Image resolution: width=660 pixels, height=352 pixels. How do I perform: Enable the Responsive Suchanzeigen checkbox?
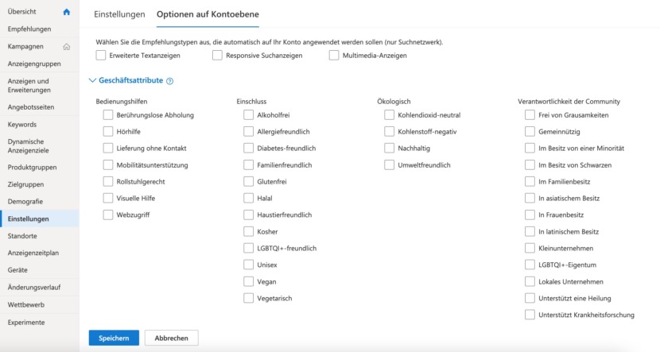[217, 56]
